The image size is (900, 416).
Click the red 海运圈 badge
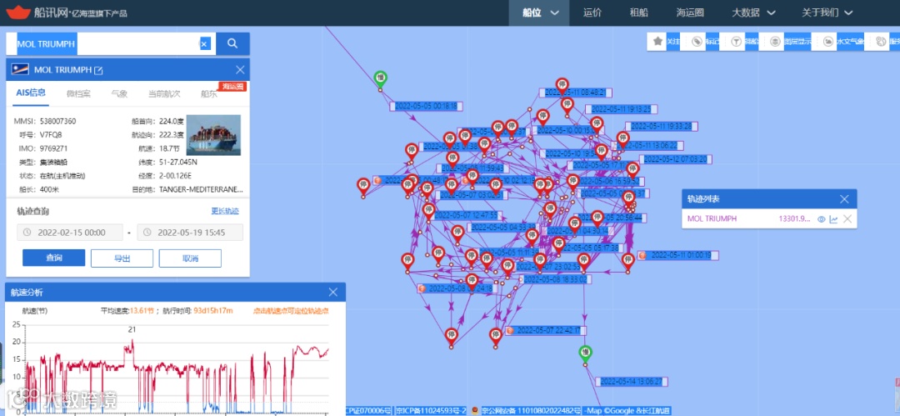click(x=232, y=87)
